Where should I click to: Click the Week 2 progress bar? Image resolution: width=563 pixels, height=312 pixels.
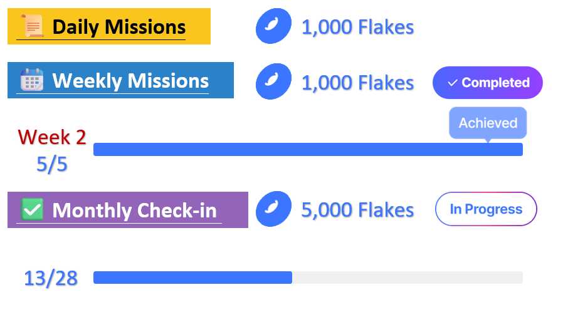308,149
